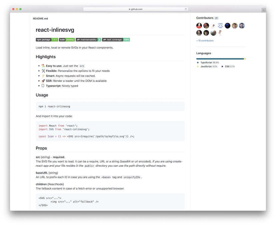The image size is (276, 225).
Task: Click the fallback content description sentence
Action: [x=80, y=189]
